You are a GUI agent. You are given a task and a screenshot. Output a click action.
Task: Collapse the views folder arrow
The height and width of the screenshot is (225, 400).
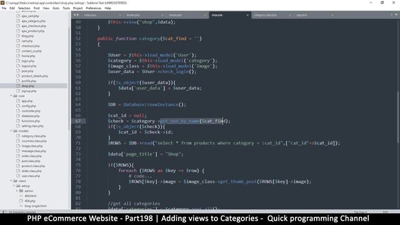pyautogui.click(x=11, y=181)
